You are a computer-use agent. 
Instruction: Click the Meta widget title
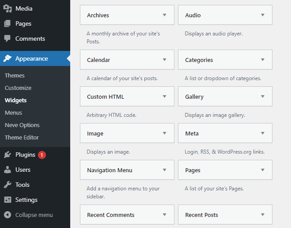(192, 133)
